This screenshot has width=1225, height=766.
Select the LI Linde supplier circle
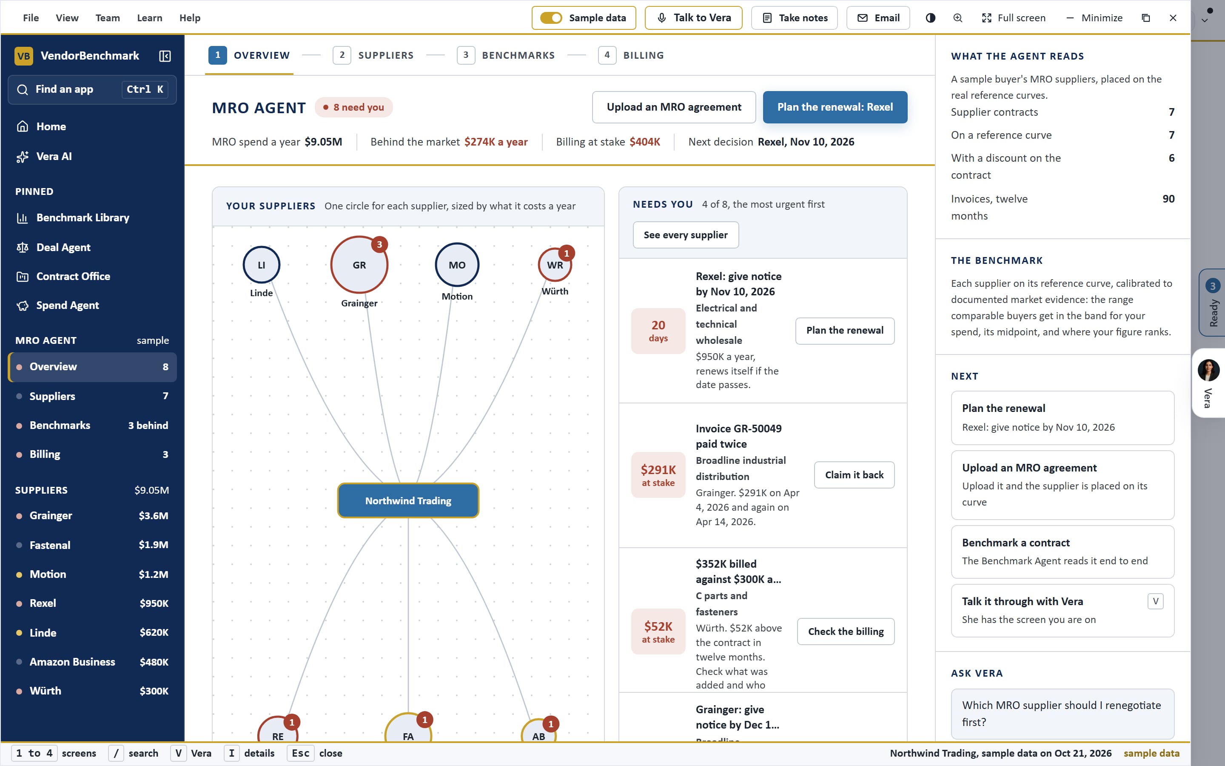point(261,264)
